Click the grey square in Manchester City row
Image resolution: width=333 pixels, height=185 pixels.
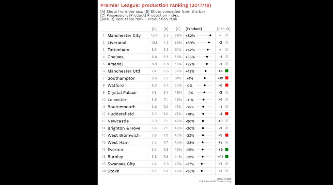point(227,35)
